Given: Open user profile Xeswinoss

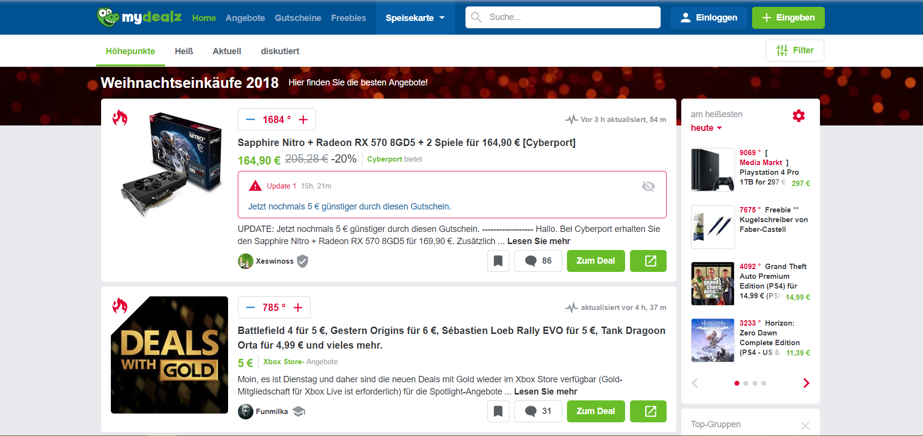Looking at the screenshot, I should click(x=274, y=261).
